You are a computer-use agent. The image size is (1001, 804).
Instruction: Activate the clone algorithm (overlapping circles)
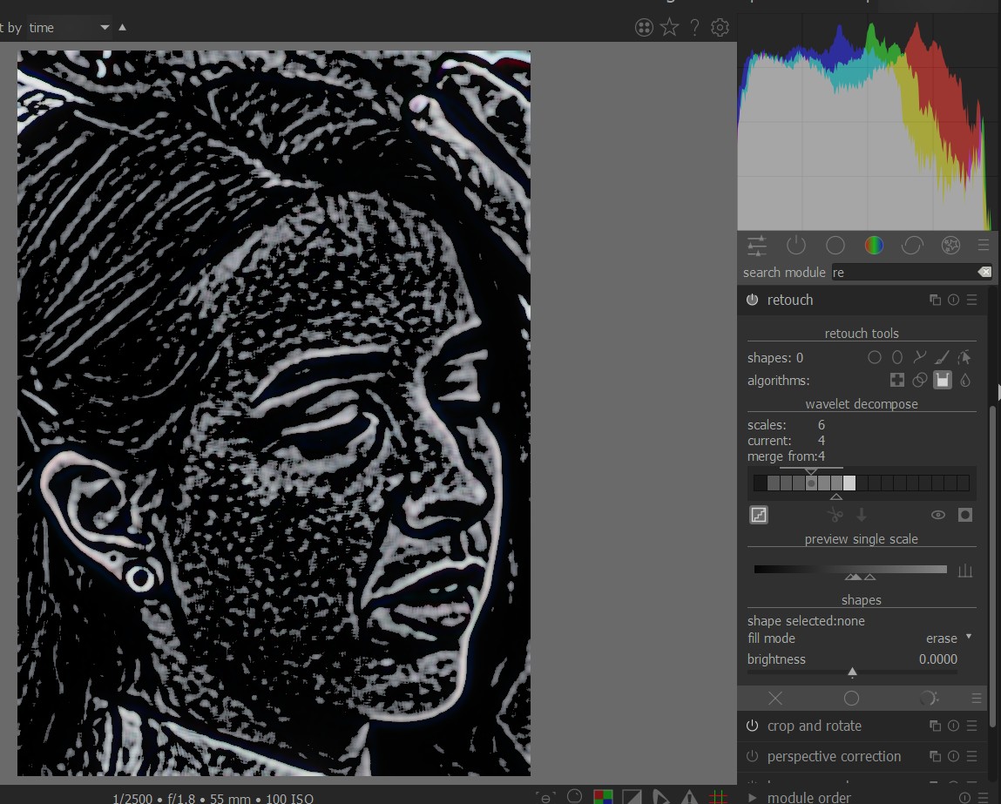point(919,381)
